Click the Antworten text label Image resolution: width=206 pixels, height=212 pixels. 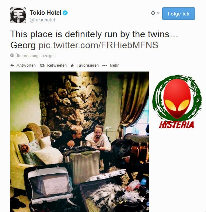[26, 65]
